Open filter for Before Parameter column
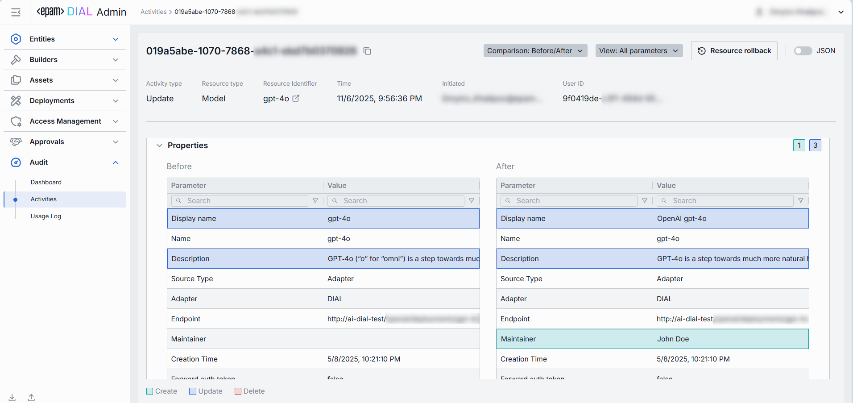 click(315, 201)
